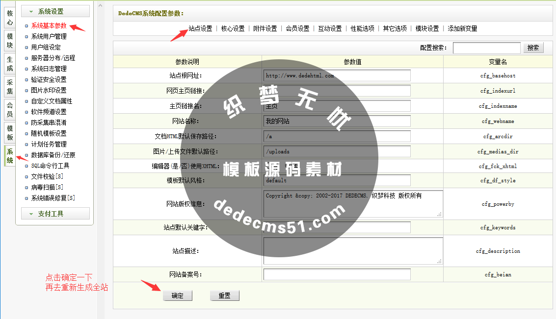This screenshot has height=319, width=556.
Task: Select the 添加新变量 tab
Action: (x=461, y=28)
